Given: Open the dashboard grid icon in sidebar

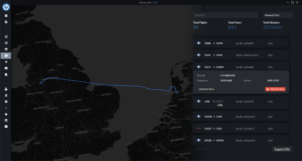Looking at the screenshot, I should point(6,16).
